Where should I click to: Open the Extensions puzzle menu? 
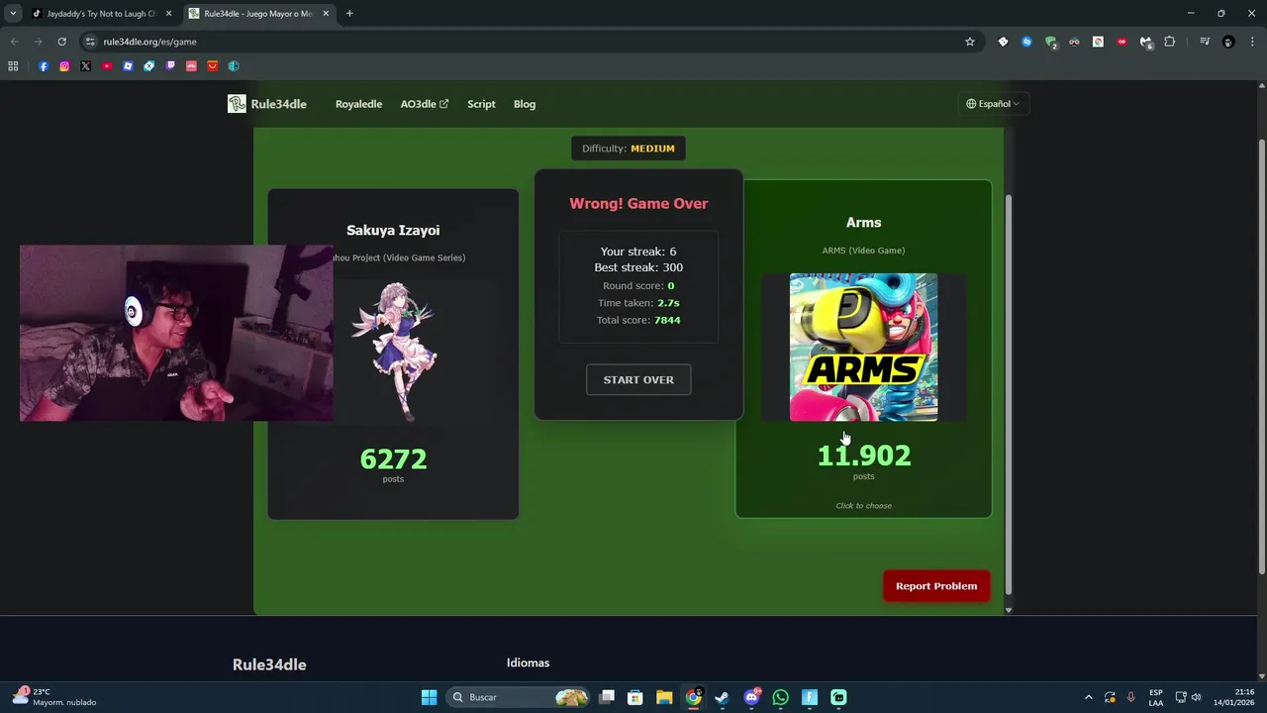1170,42
